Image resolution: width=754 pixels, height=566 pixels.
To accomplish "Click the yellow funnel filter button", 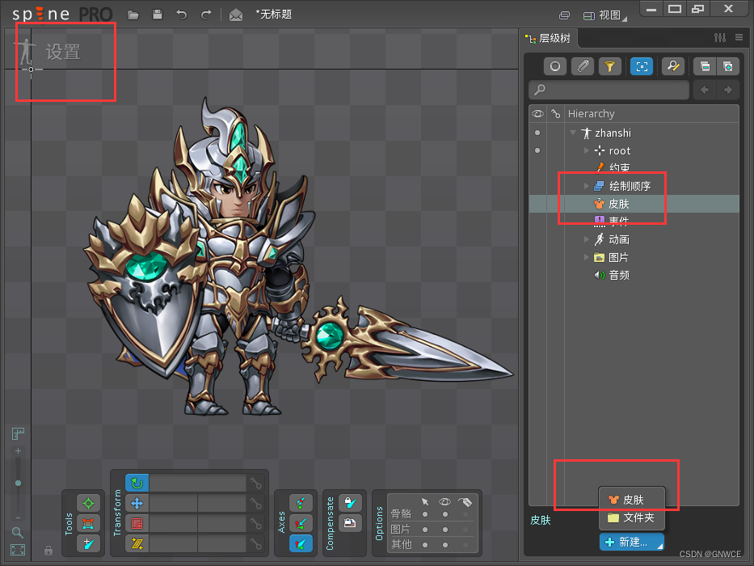I will (609, 66).
